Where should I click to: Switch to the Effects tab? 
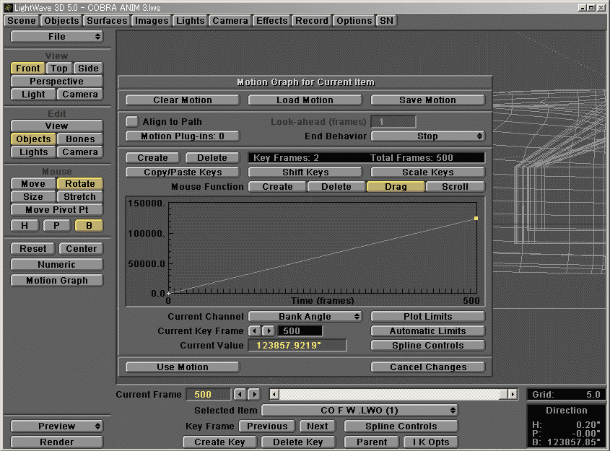tap(271, 21)
